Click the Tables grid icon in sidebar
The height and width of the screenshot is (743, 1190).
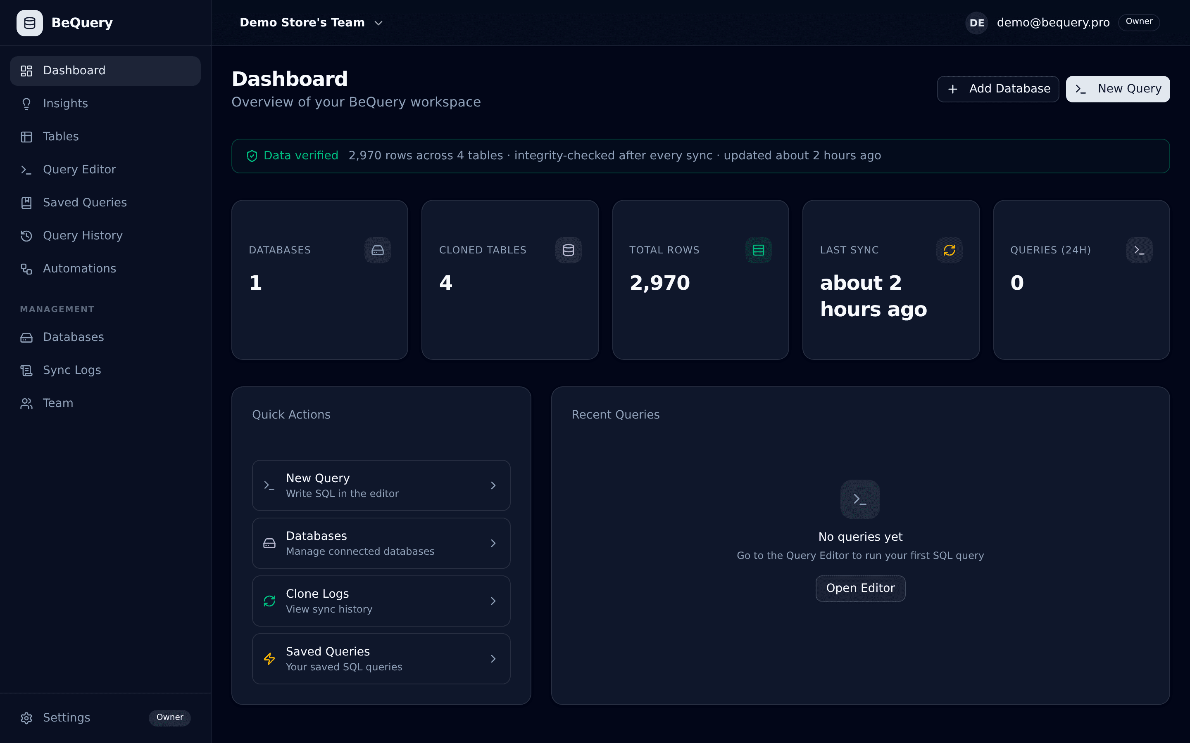26,137
